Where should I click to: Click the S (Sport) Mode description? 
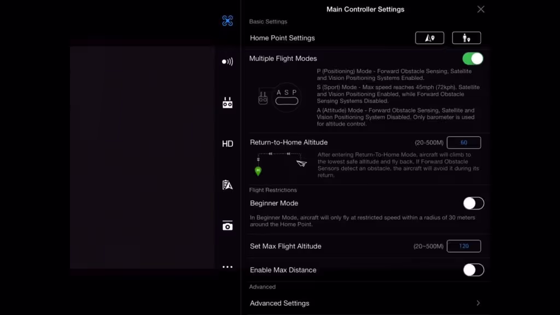click(x=398, y=94)
